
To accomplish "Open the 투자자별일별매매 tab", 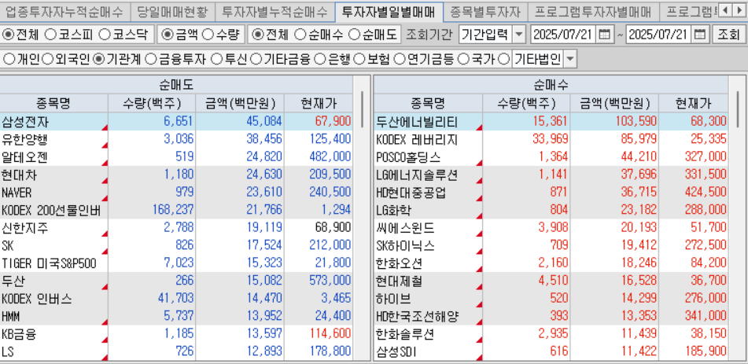I will click(389, 11).
